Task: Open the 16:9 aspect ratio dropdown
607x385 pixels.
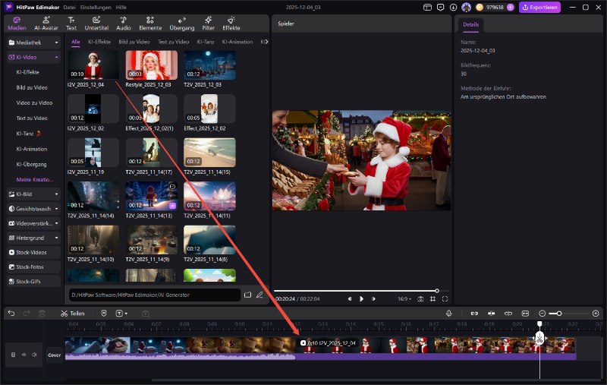Action: coord(404,299)
